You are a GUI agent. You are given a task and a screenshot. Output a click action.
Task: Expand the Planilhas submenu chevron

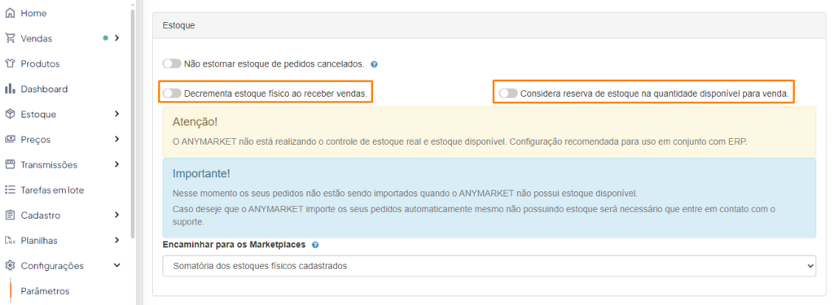[x=117, y=240]
